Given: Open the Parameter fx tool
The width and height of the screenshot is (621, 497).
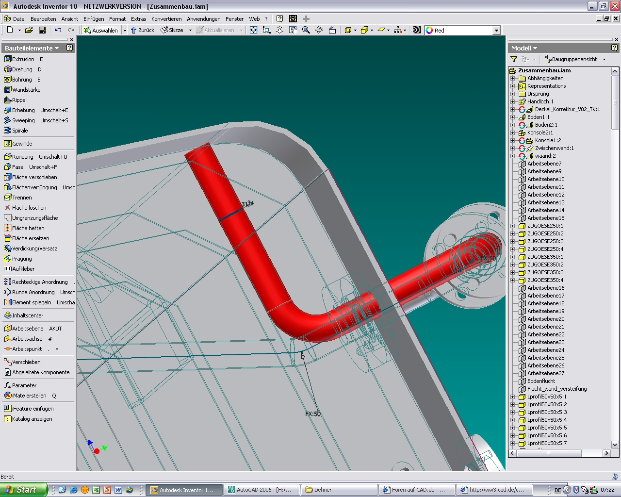Looking at the screenshot, I should tap(24, 385).
